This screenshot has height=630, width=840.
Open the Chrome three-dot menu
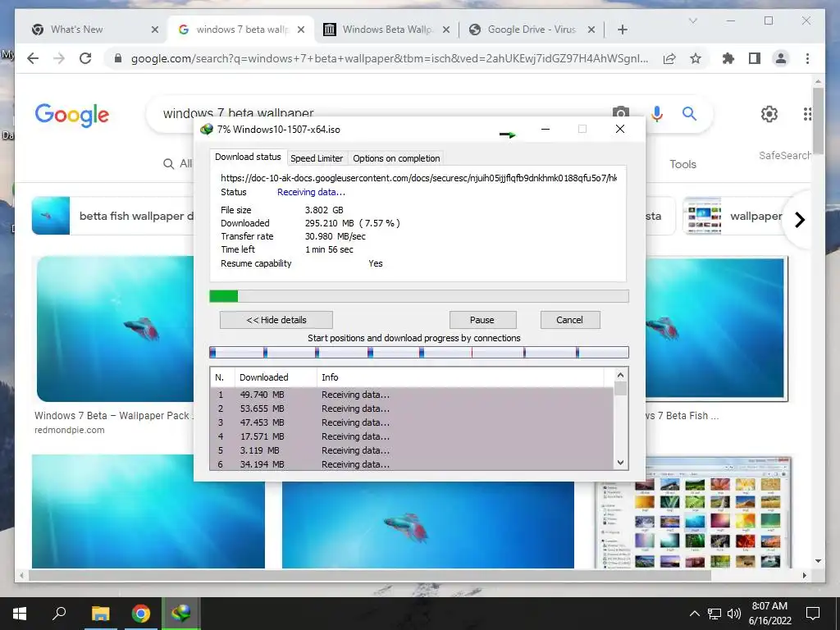point(807,58)
